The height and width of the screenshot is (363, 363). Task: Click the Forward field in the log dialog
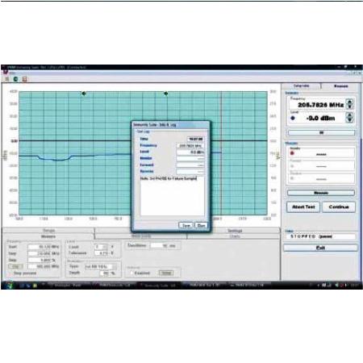[x=190, y=165]
